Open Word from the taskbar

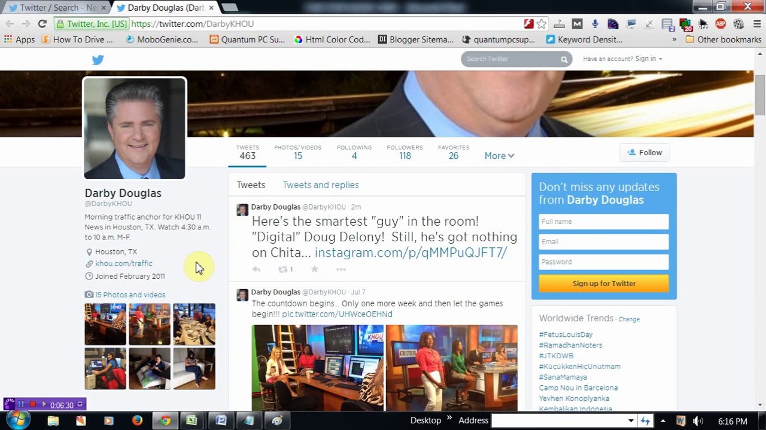coord(221,420)
